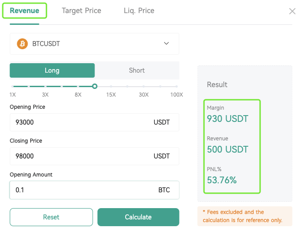Focus the Opening Amount BTC field
This screenshot has height=251, width=298.
click(x=95, y=190)
